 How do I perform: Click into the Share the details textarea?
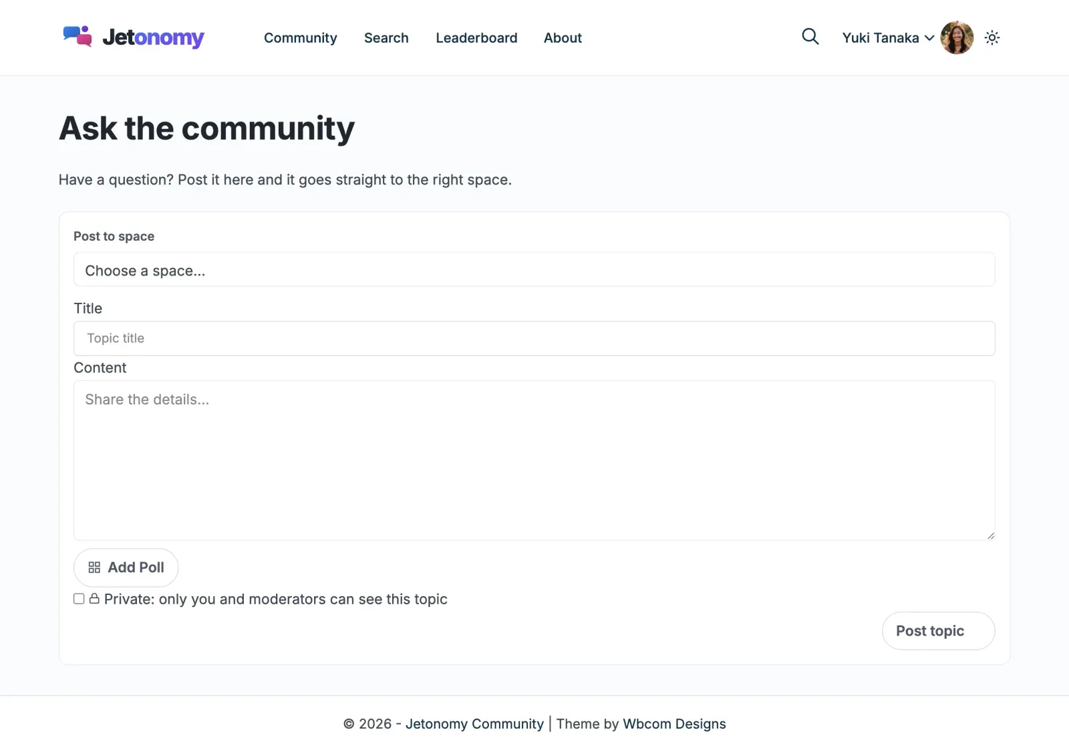pyautogui.click(x=534, y=461)
